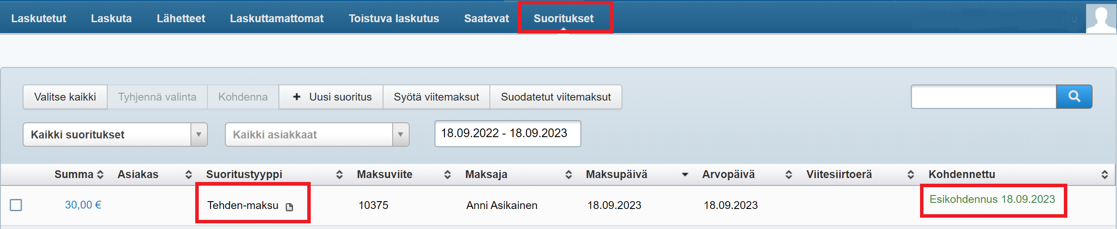Tick the checkbox for the 30,00 € row
The height and width of the screenshot is (229, 1117).
[x=16, y=205]
